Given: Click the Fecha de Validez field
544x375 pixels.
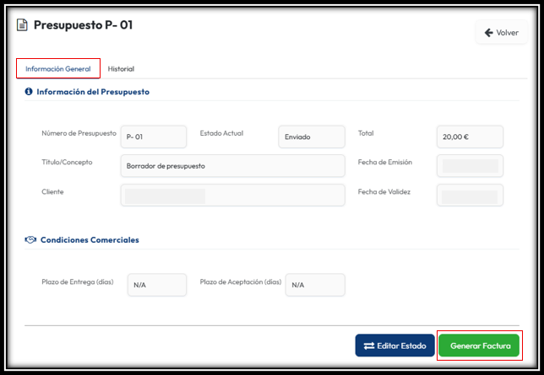Looking at the screenshot, I should (x=470, y=196).
